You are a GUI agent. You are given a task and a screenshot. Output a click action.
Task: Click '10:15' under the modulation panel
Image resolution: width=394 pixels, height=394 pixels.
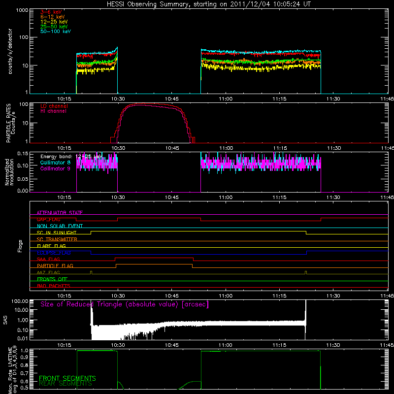coord(65,197)
